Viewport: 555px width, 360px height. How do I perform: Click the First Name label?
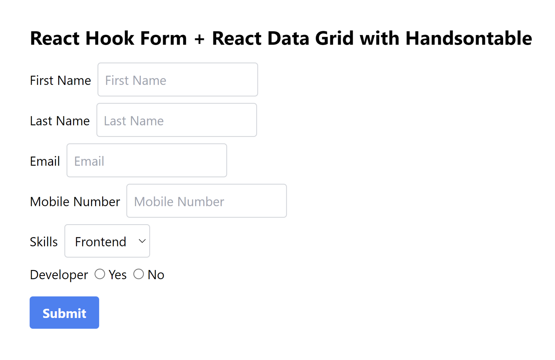click(x=60, y=80)
